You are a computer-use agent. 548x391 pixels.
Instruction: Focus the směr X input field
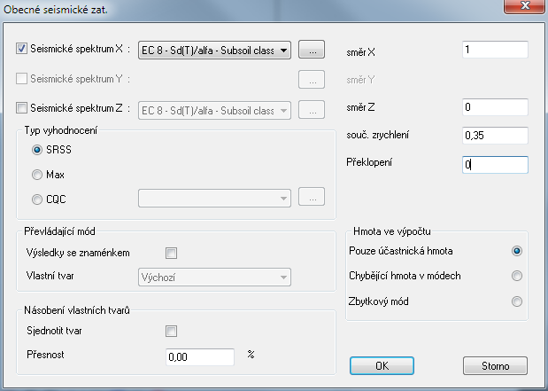[495, 50]
